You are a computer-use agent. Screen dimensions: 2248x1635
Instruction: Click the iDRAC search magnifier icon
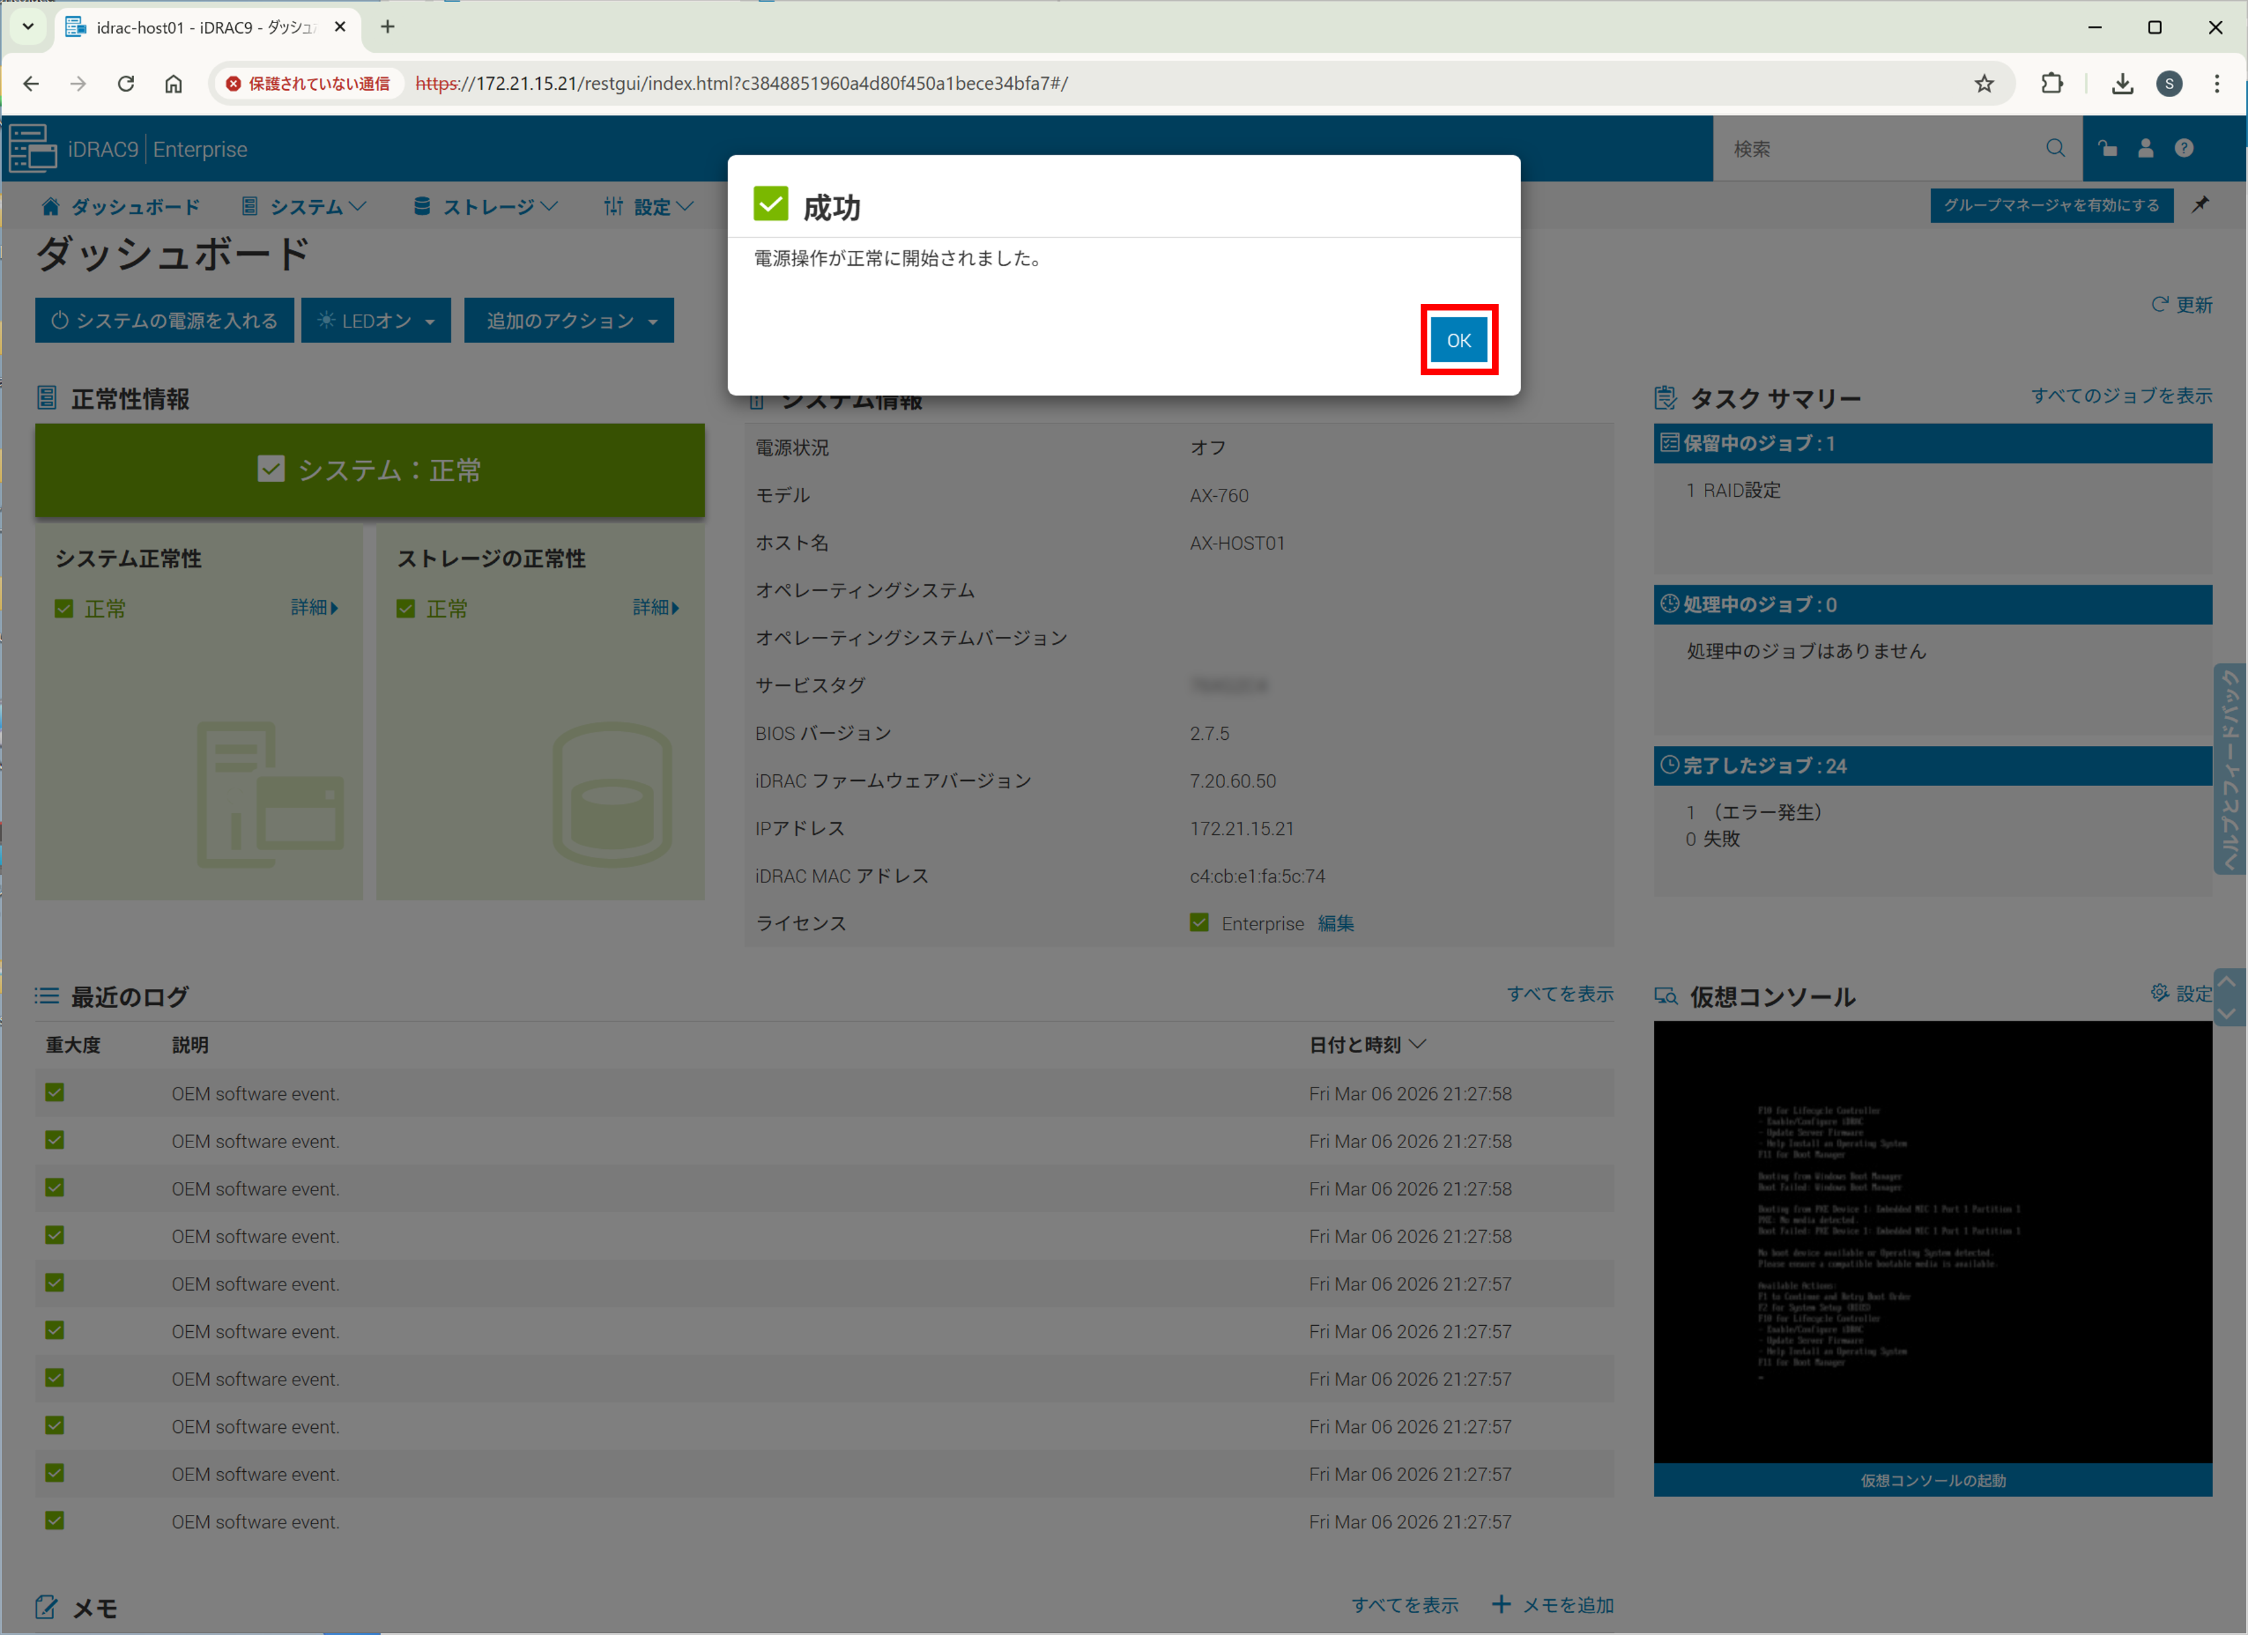pyautogui.click(x=2055, y=149)
